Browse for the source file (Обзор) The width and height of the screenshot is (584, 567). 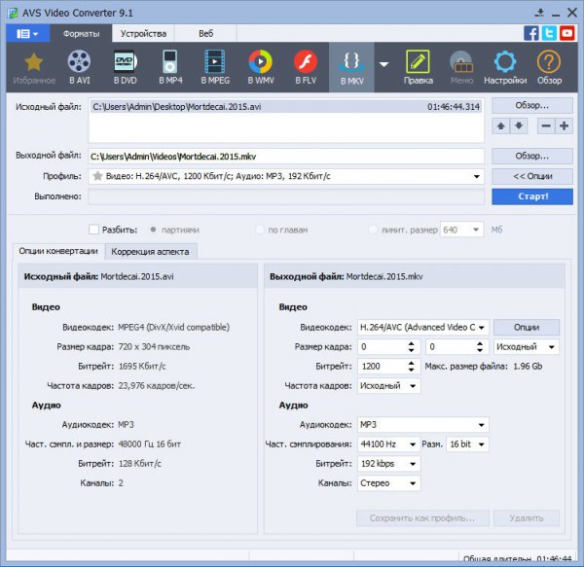tap(531, 106)
